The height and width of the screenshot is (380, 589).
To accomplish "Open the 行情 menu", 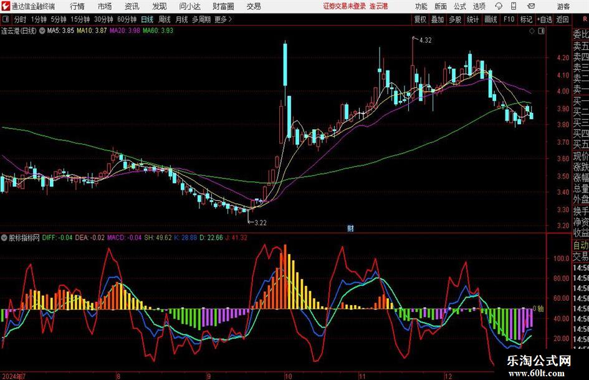I will point(77,6).
